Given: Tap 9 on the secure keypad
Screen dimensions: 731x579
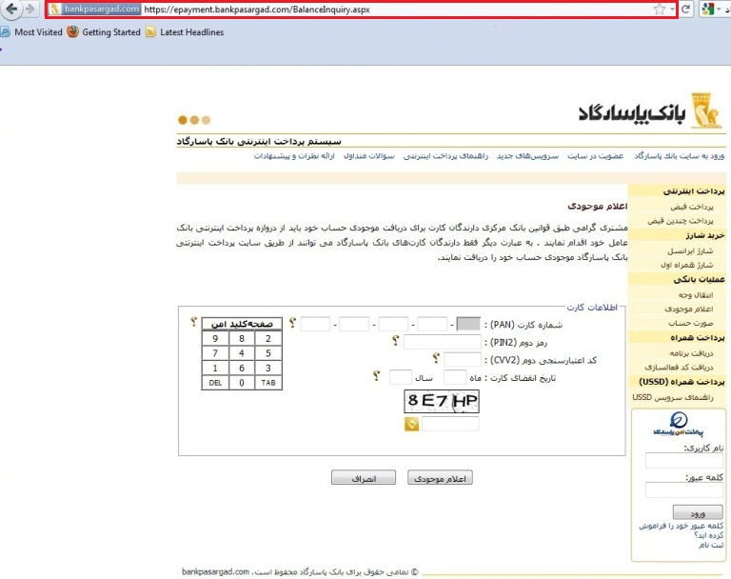Looking at the screenshot, I should click(215, 339).
